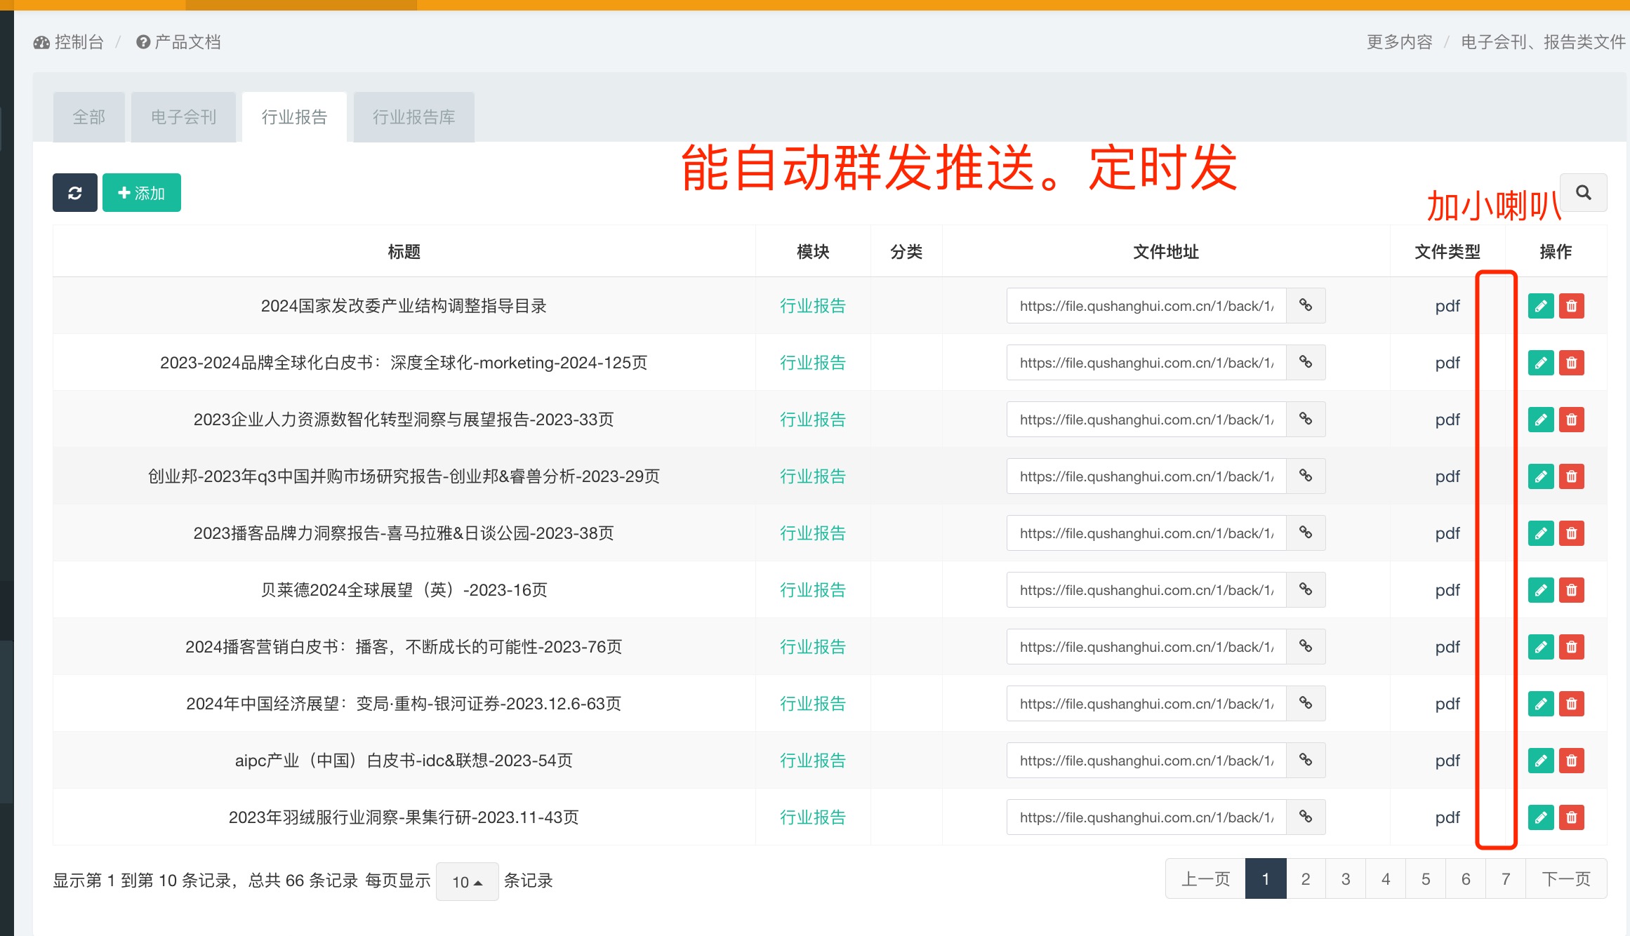Image resolution: width=1630 pixels, height=936 pixels.
Task: Click the refresh icon button
Action: tap(74, 193)
